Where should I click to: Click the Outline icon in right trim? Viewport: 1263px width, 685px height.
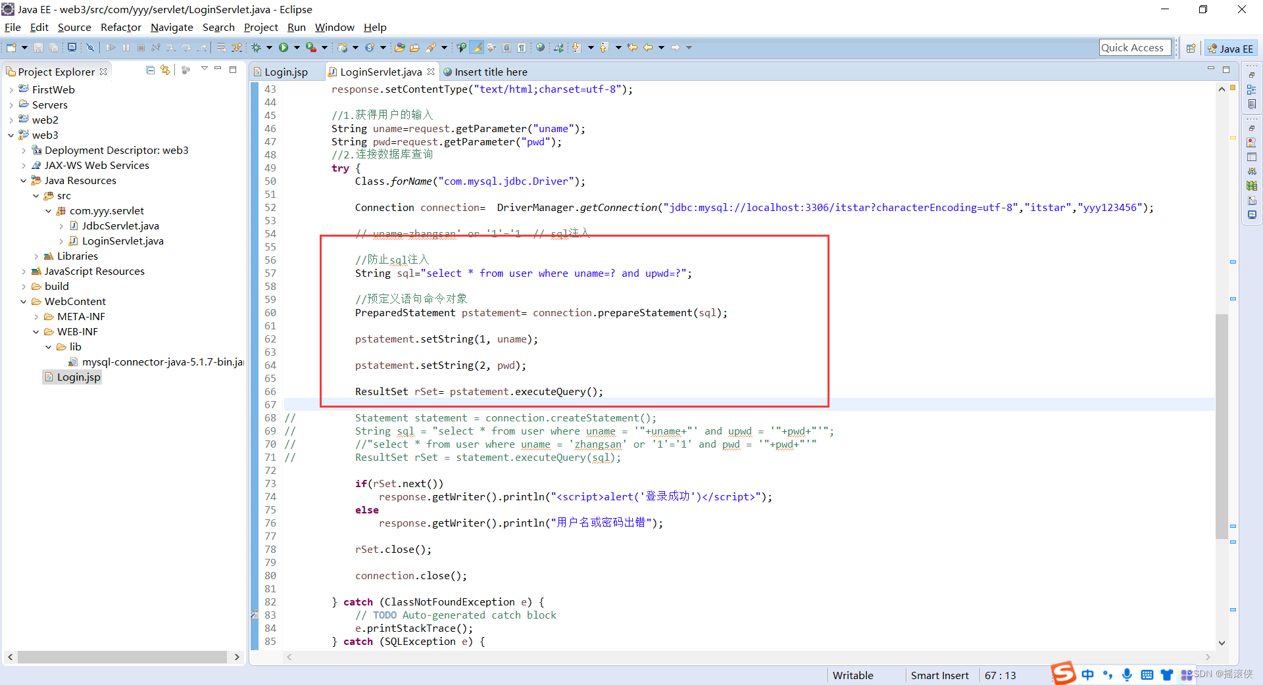pos(1252,89)
